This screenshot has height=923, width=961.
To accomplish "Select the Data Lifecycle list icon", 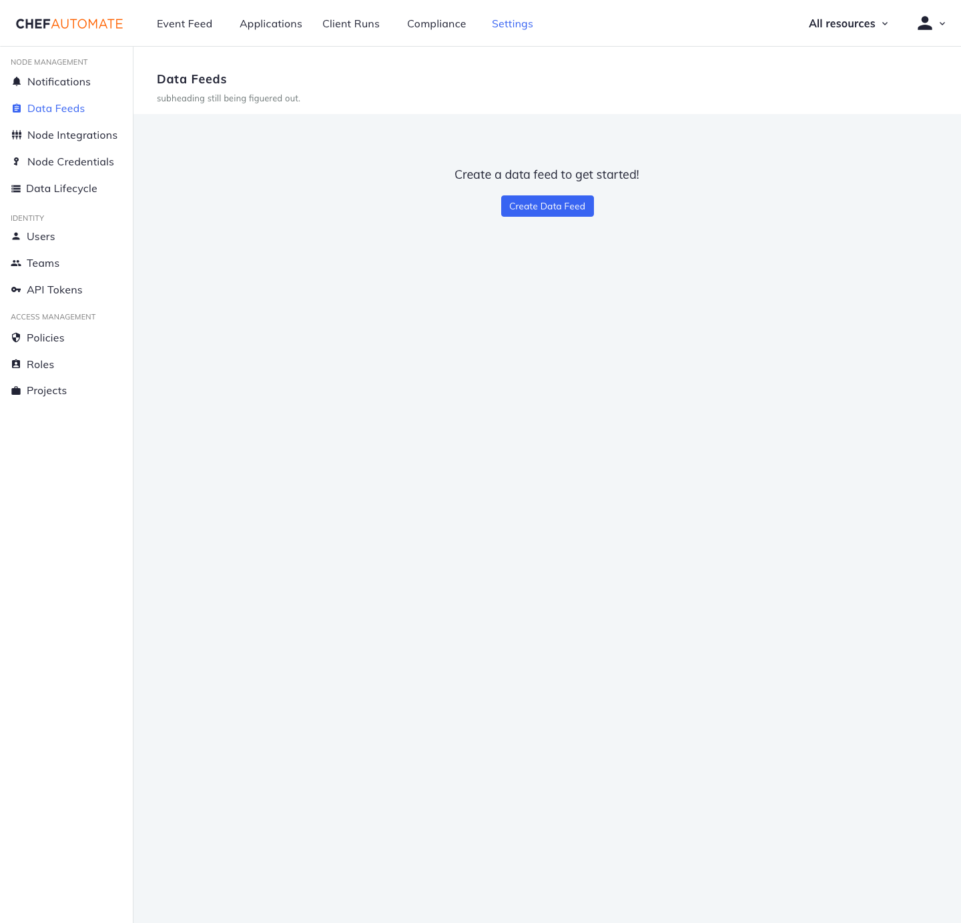I will (16, 188).
